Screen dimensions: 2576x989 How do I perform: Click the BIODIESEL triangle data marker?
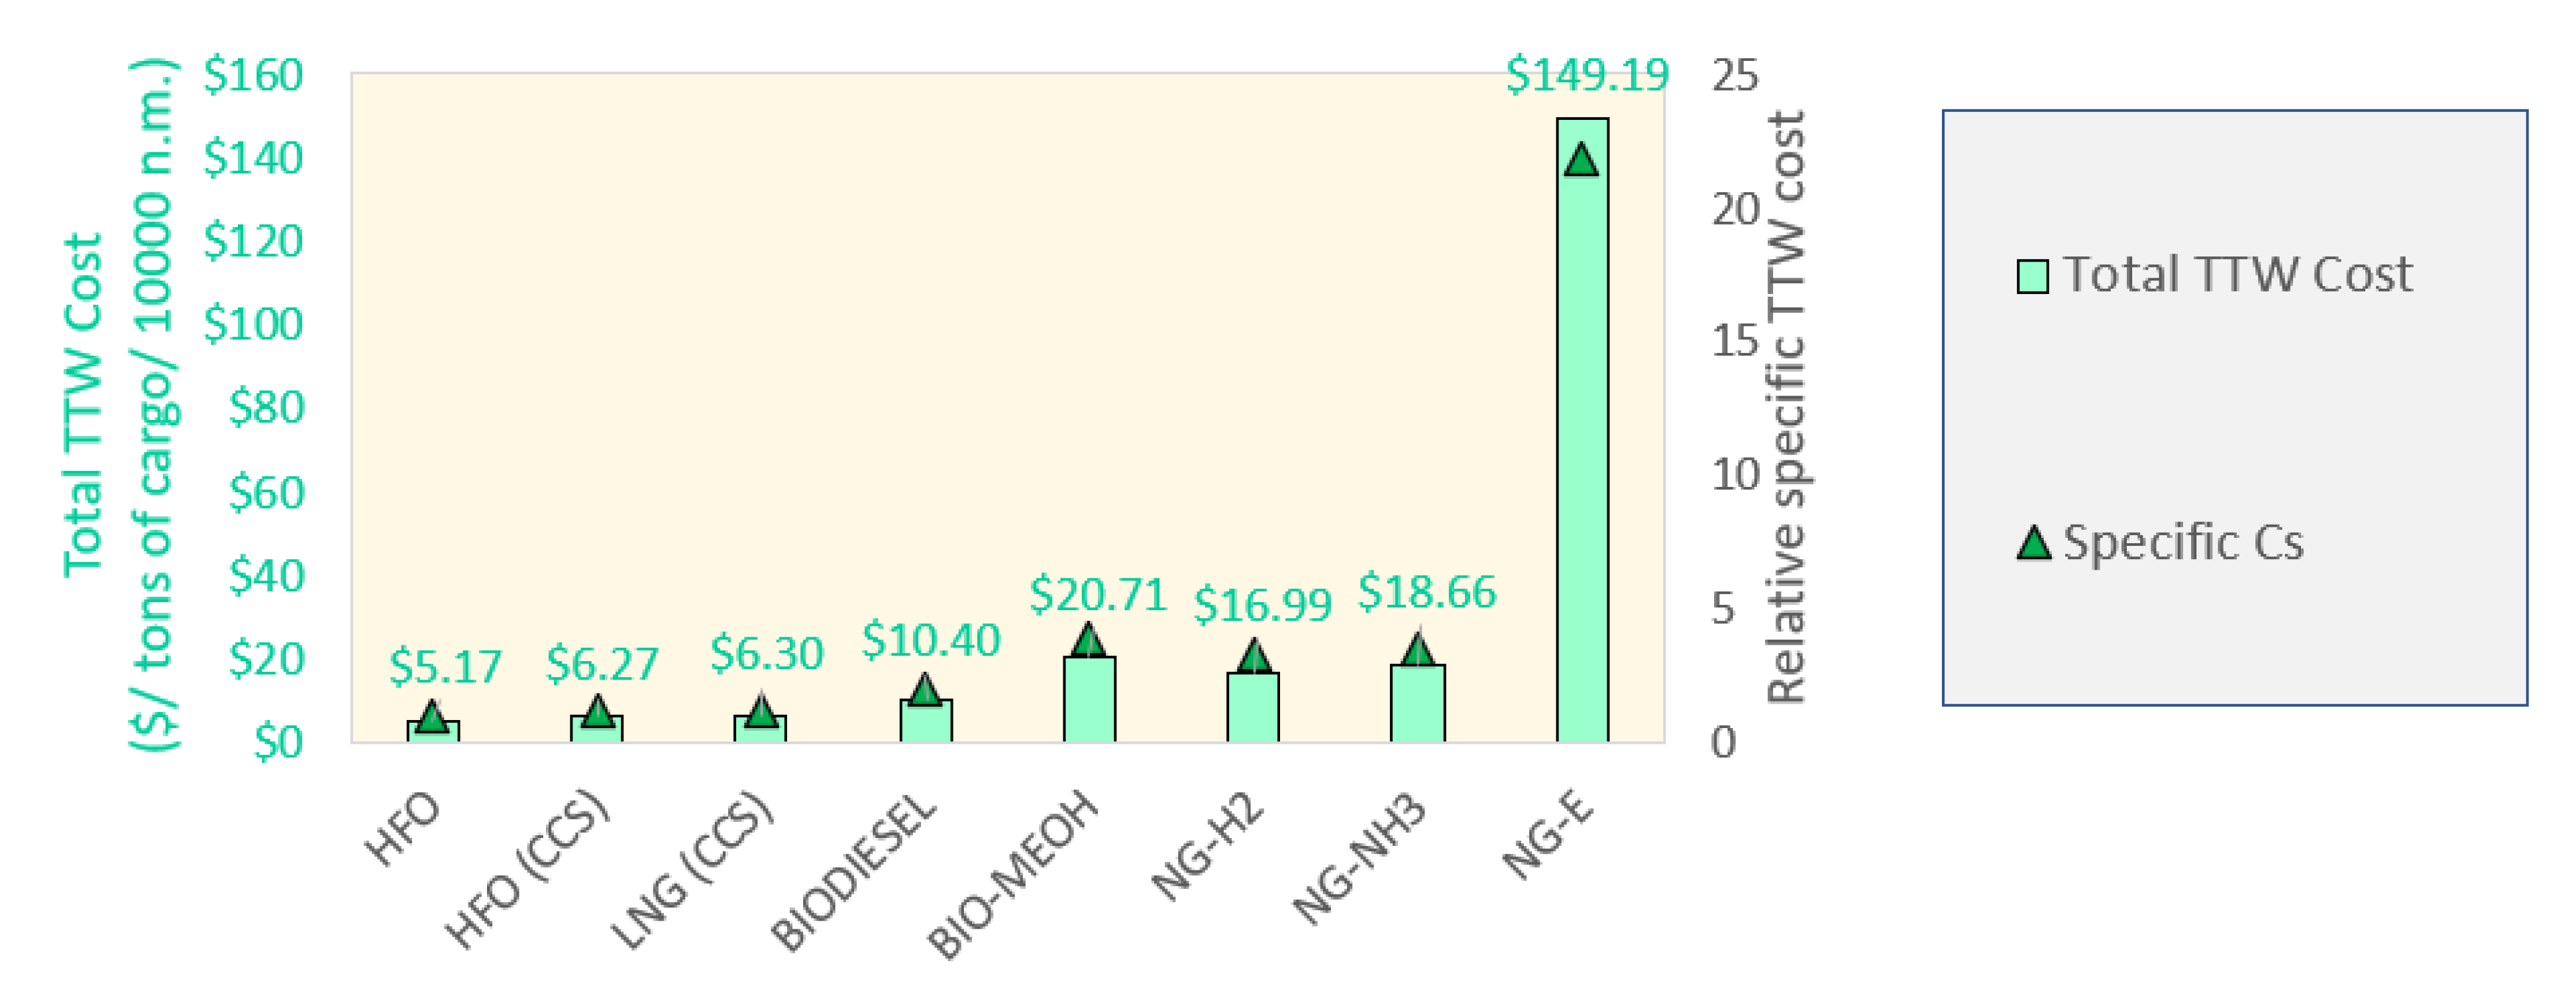(x=925, y=689)
